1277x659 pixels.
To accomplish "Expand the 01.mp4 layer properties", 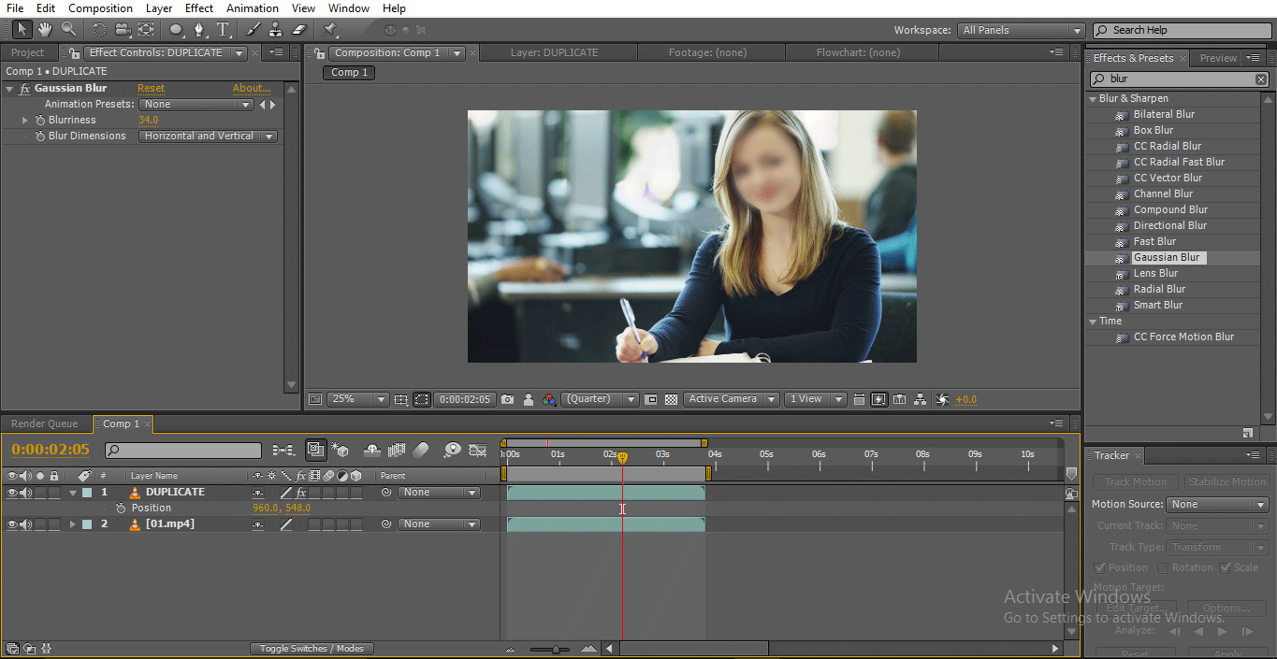I will pos(72,524).
